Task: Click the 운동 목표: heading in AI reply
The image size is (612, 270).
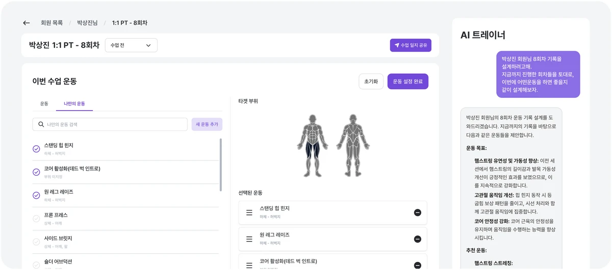Action: [x=476, y=148]
